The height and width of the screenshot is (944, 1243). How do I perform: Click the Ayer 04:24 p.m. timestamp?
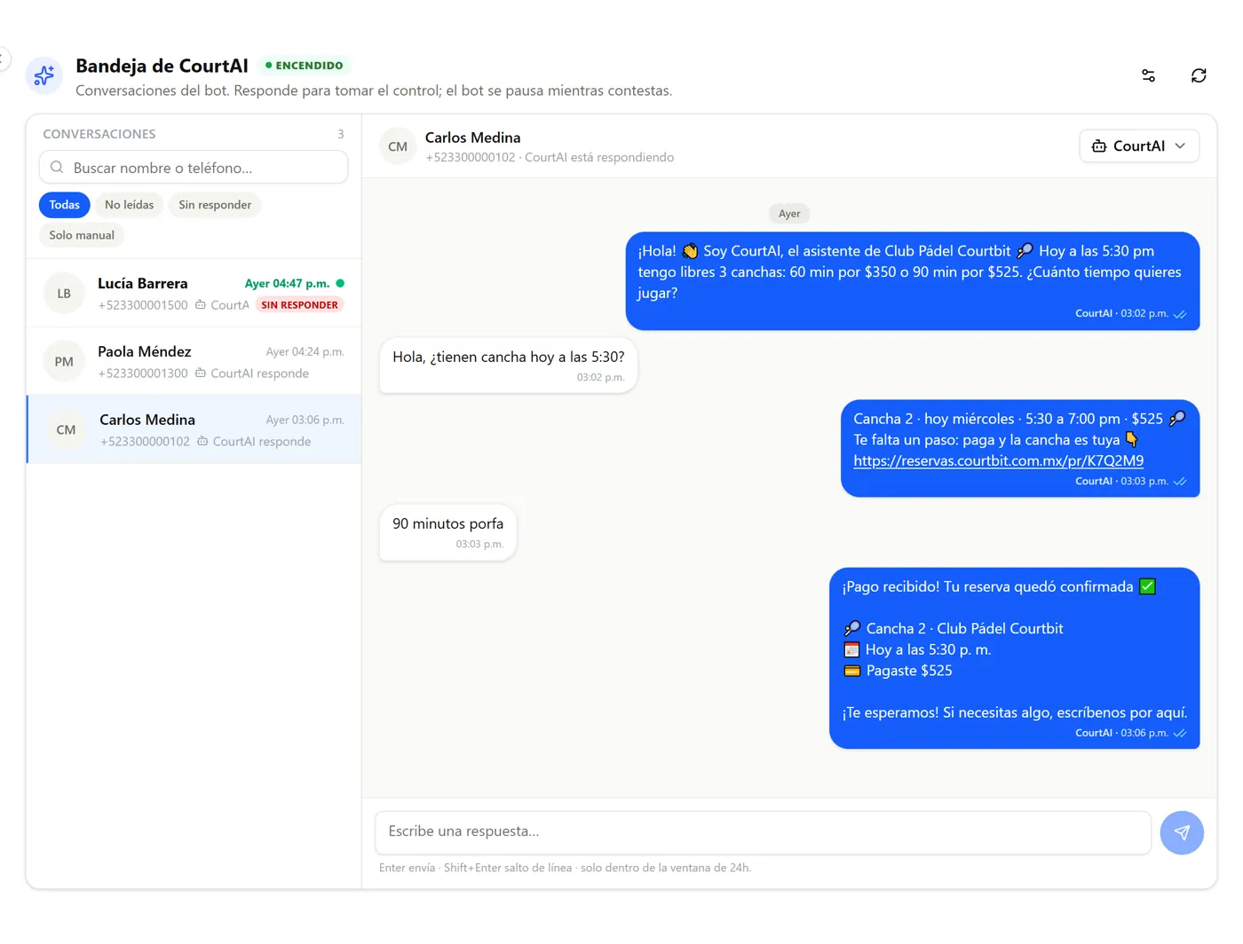coord(305,352)
